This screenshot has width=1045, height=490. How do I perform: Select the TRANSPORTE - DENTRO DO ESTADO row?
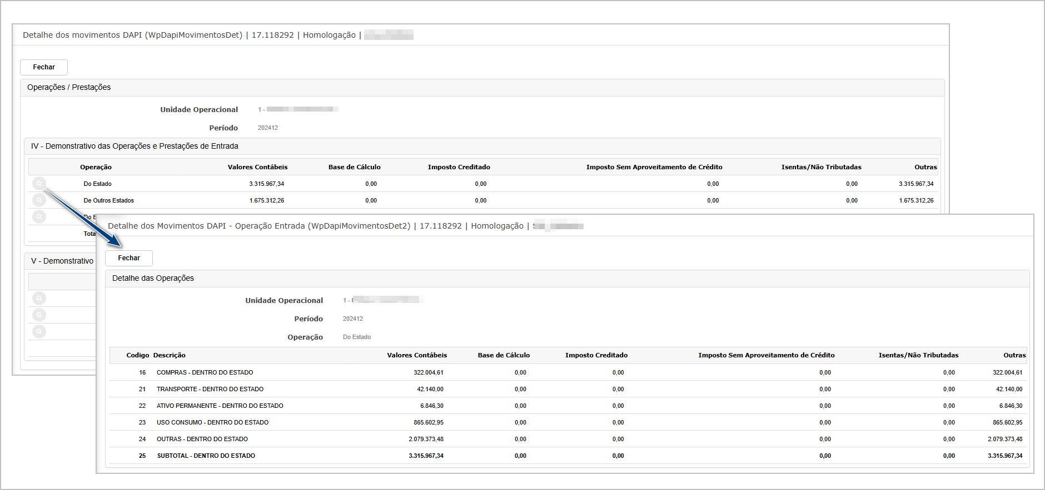(x=210, y=389)
